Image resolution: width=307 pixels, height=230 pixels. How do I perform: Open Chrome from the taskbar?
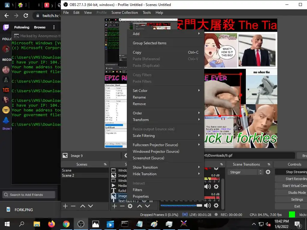coord(66,224)
